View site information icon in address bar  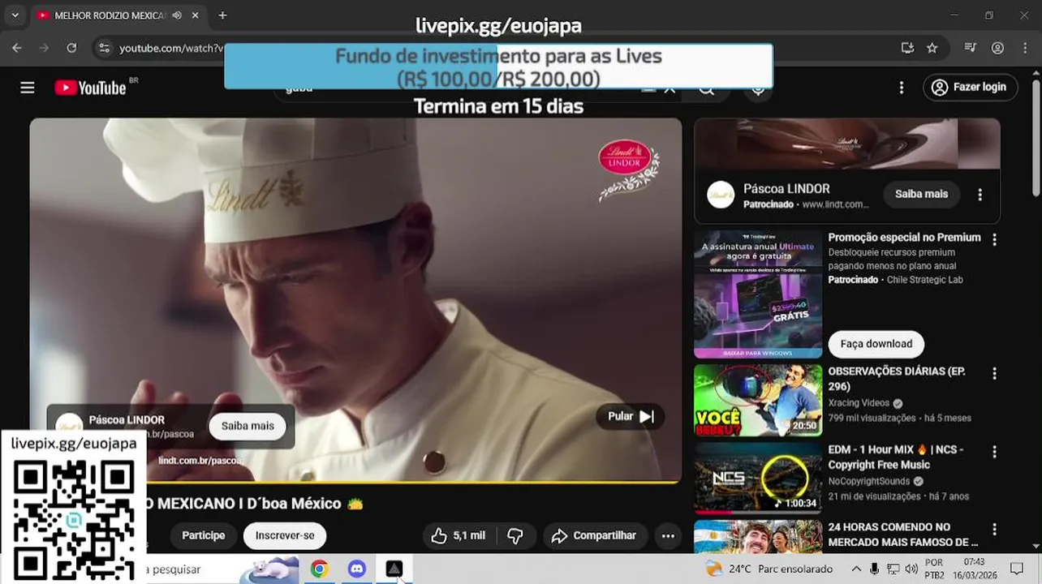click(104, 48)
